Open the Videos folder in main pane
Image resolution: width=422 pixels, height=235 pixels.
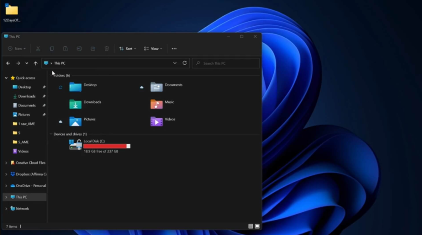(x=157, y=121)
